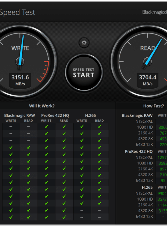The width and height of the screenshot is (167, 226).
Task: Select Blackmagic RAW heading in Will It Work
Action: point(19,115)
